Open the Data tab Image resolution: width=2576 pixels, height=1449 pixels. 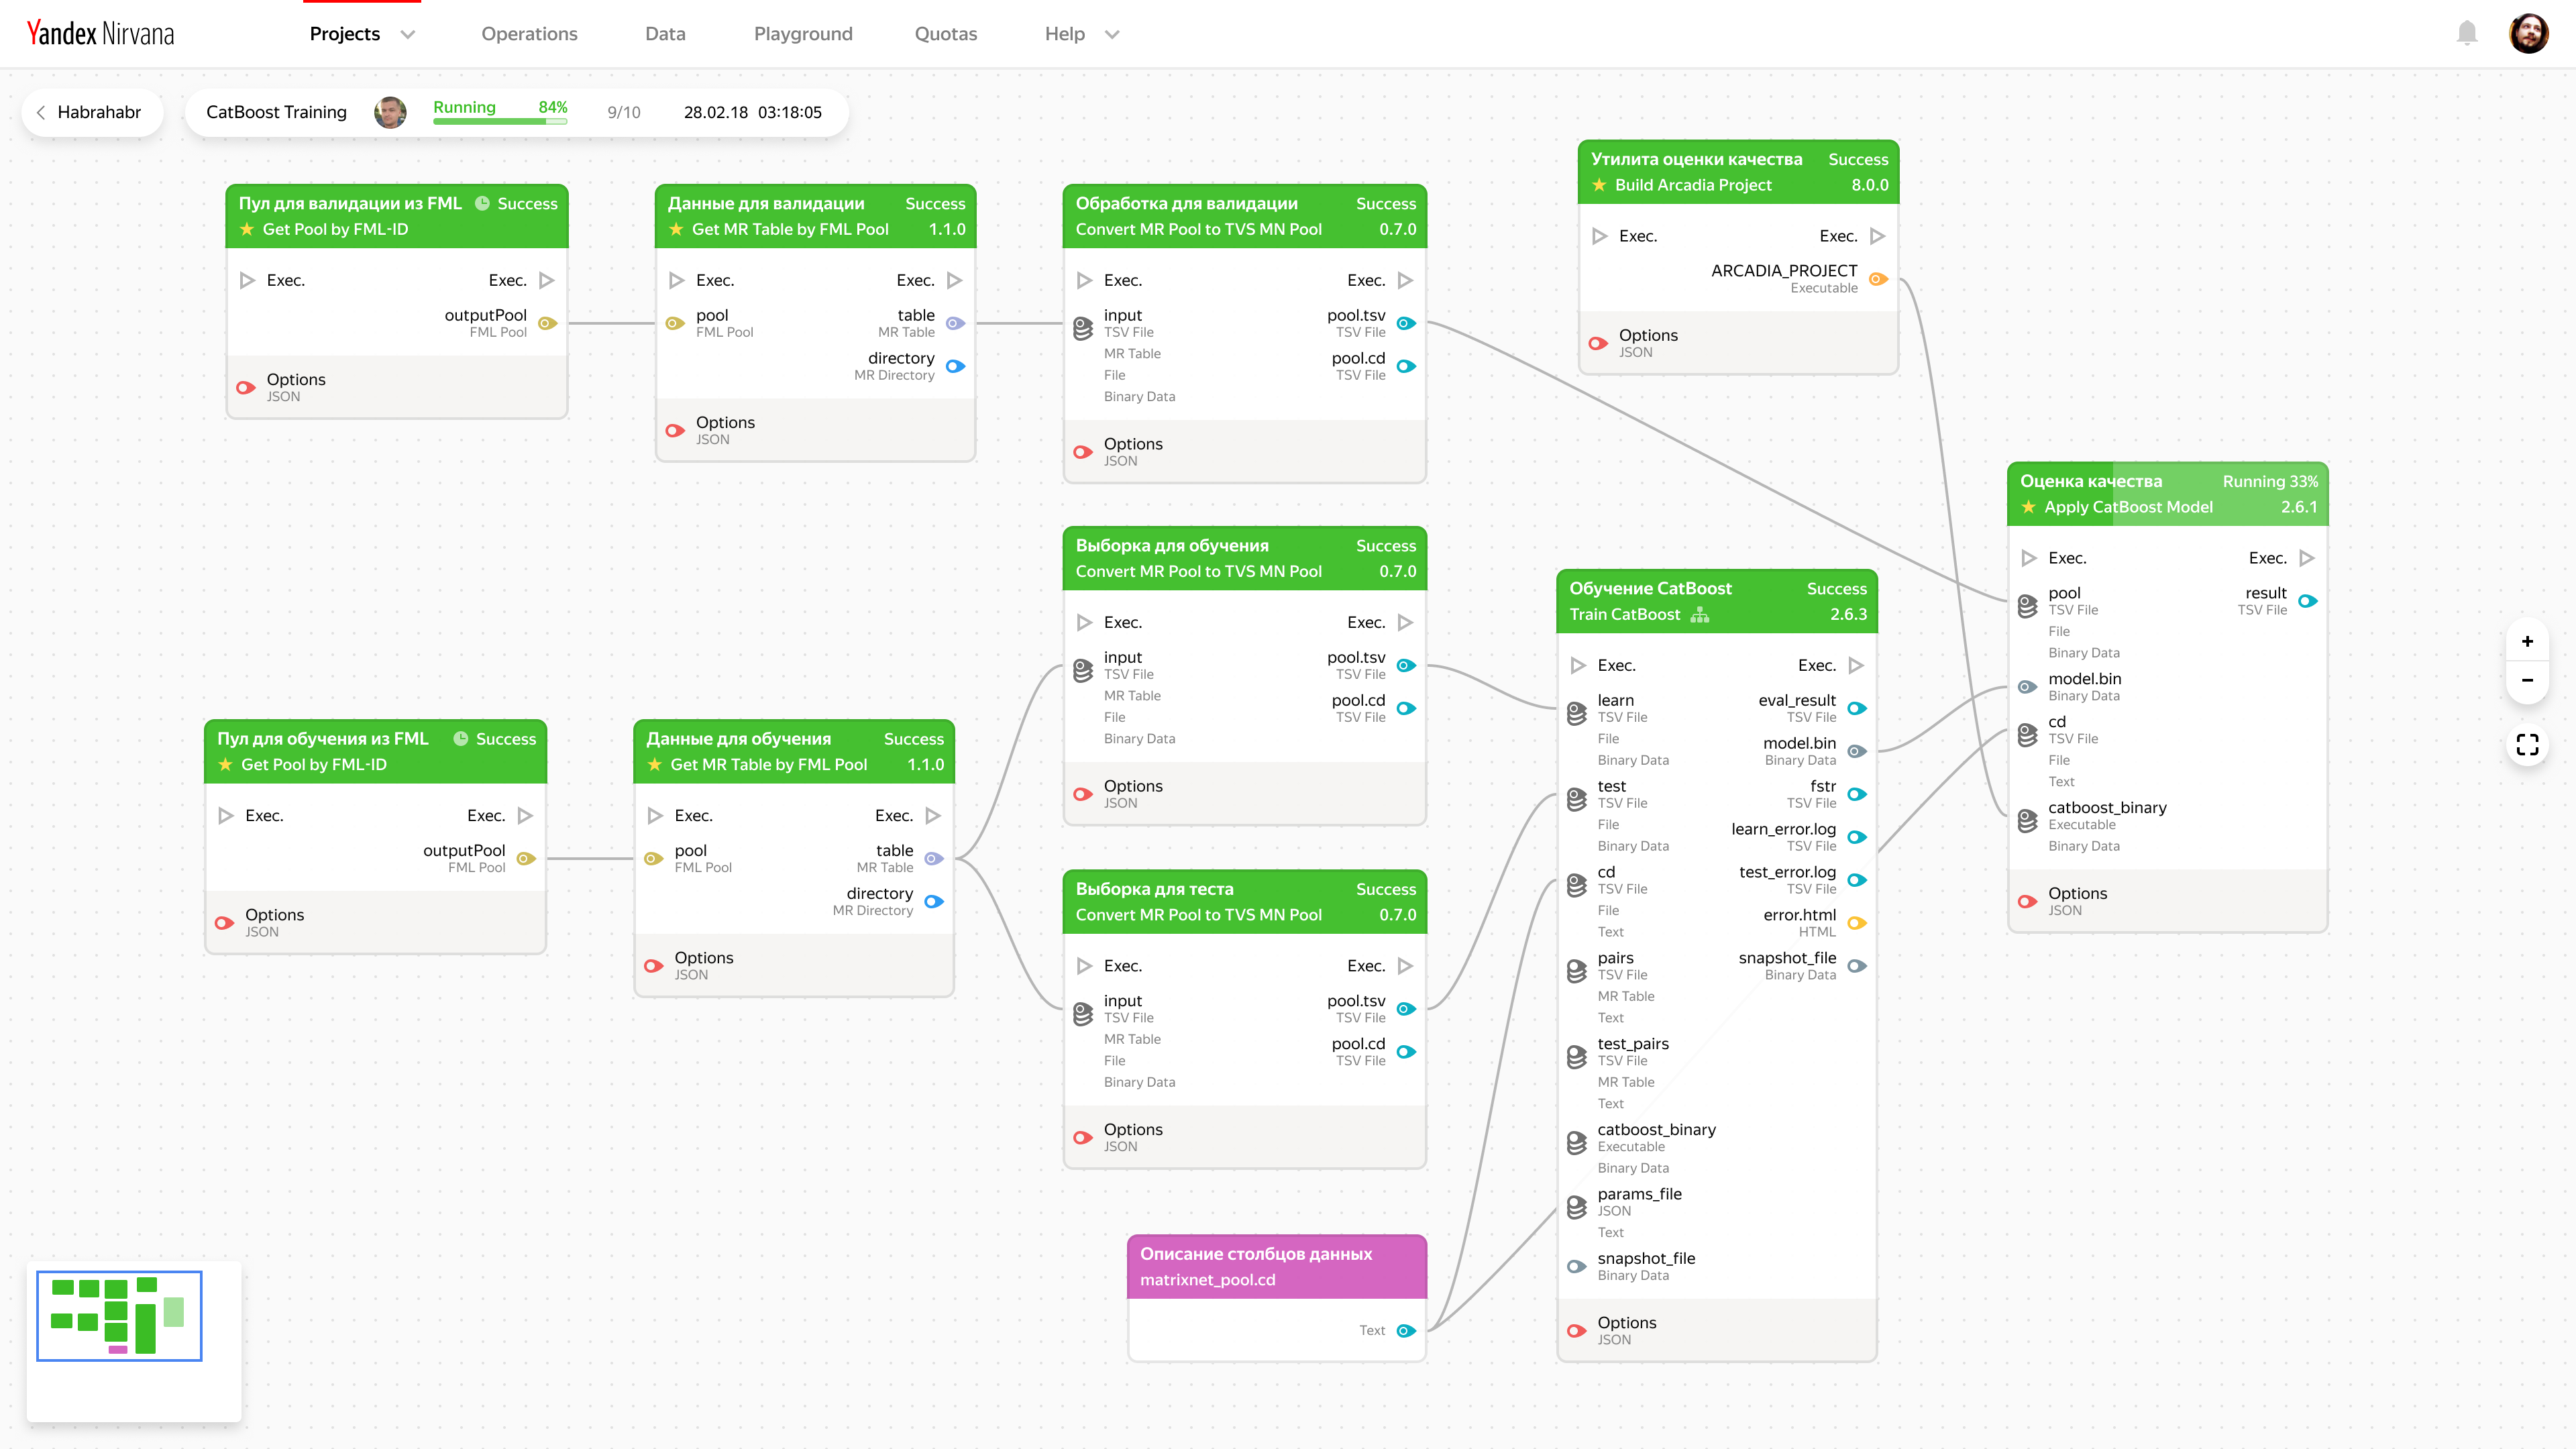click(x=665, y=34)
